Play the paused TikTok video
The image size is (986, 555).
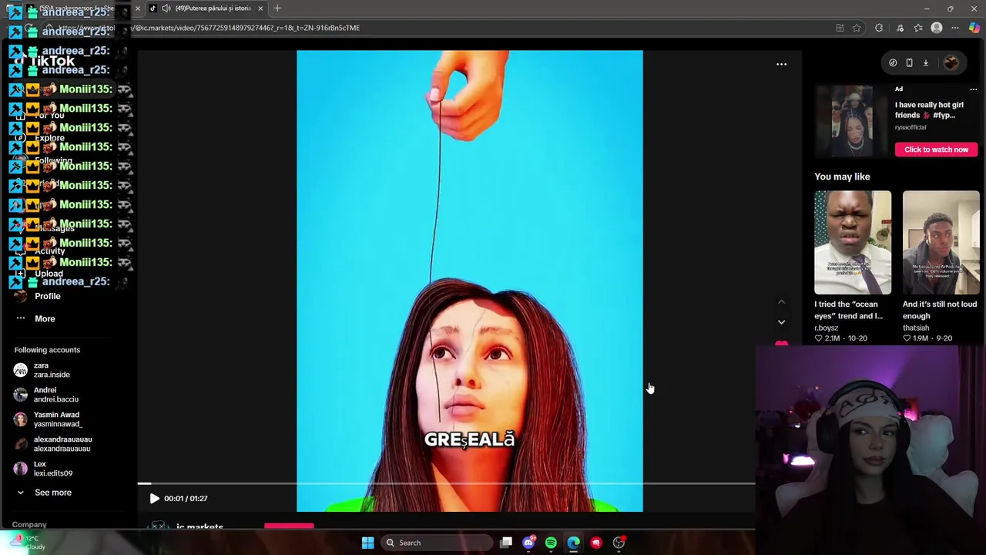(x=154, y=499)
